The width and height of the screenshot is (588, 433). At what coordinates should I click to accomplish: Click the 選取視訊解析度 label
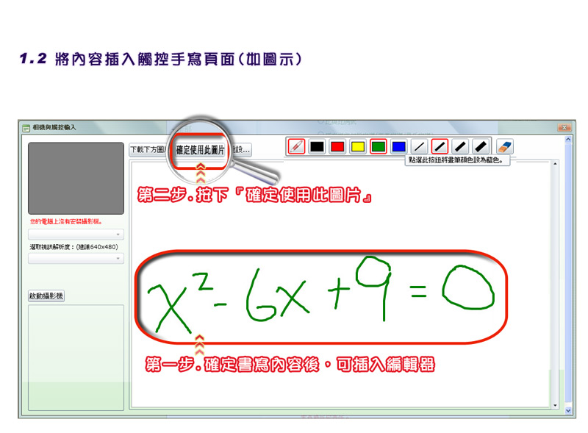(74, 247)
